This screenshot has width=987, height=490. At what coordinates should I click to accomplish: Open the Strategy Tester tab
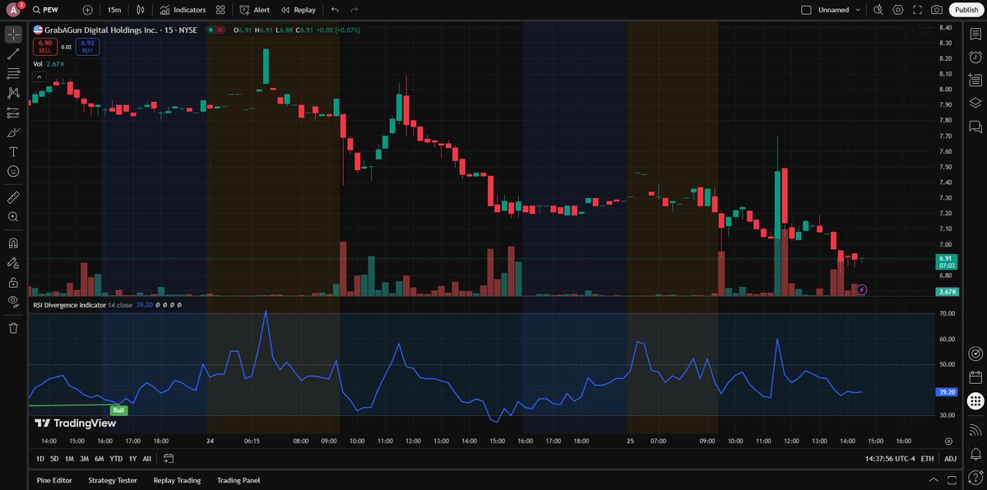[113, 480]
